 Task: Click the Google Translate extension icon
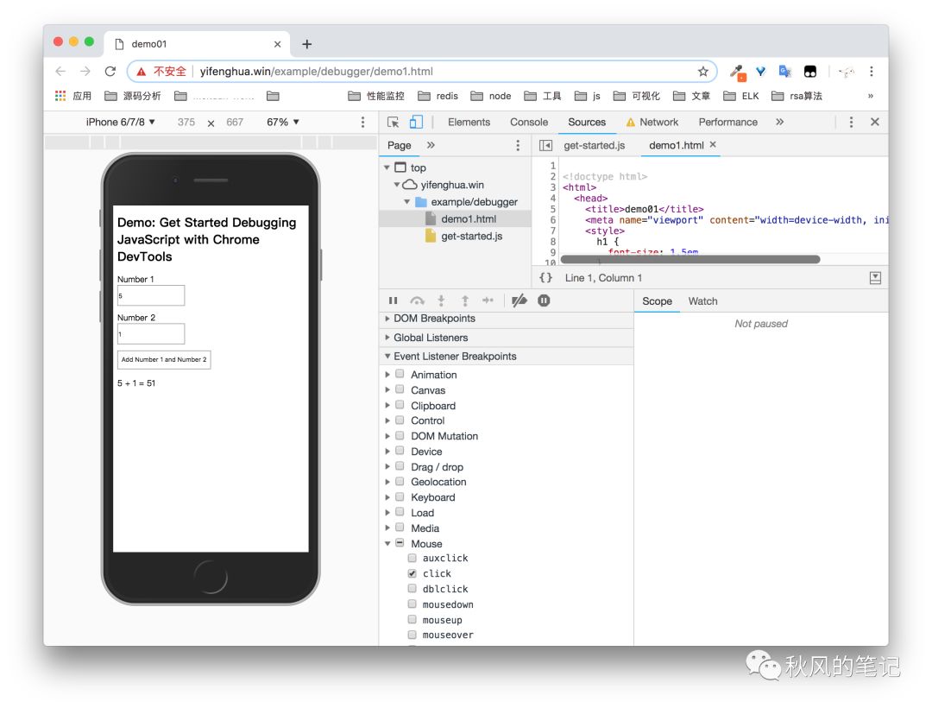pyautogui.click(x=784, y=72)
